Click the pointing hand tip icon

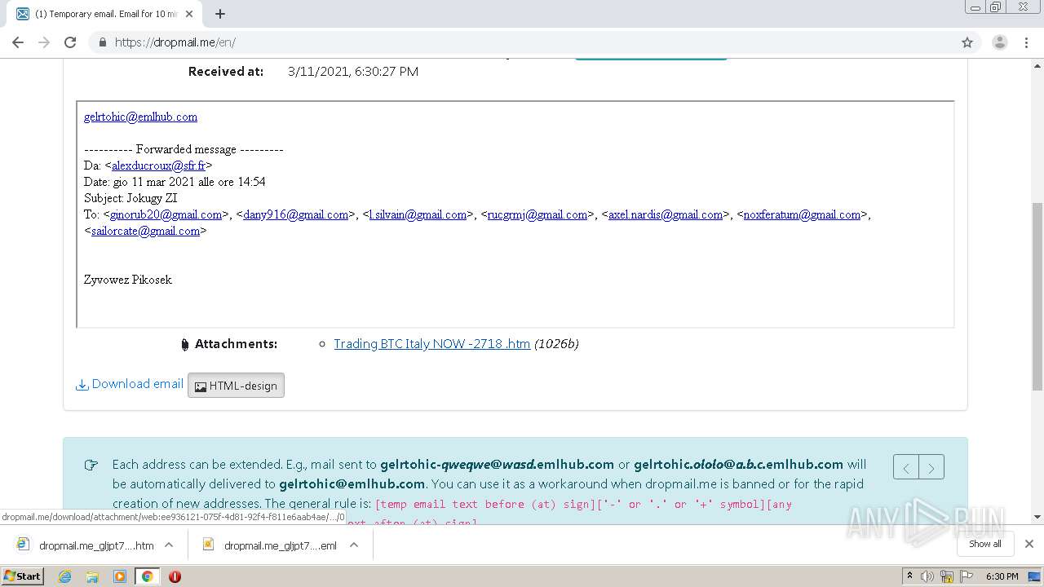[91, 465]
